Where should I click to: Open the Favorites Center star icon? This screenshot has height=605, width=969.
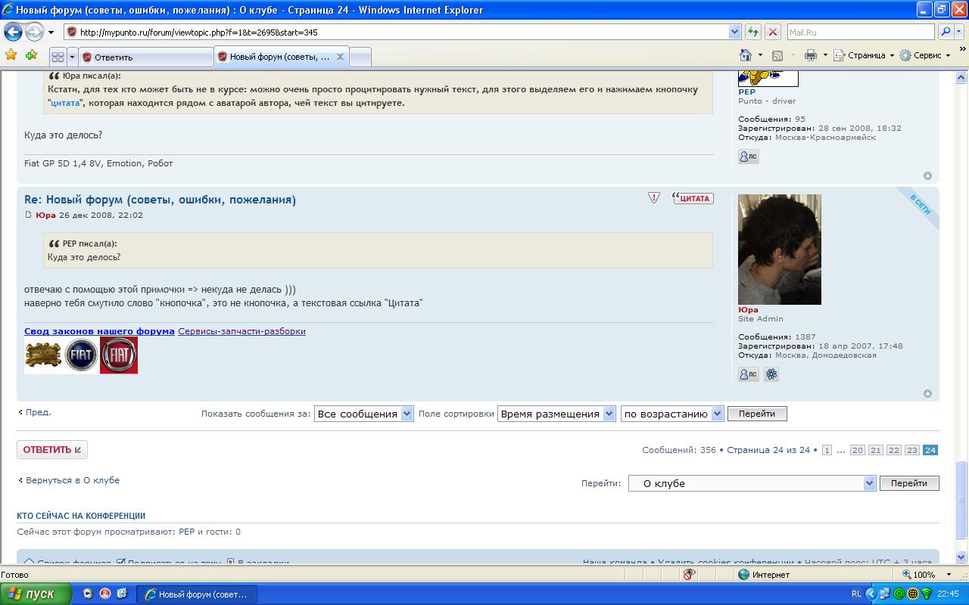11,55
